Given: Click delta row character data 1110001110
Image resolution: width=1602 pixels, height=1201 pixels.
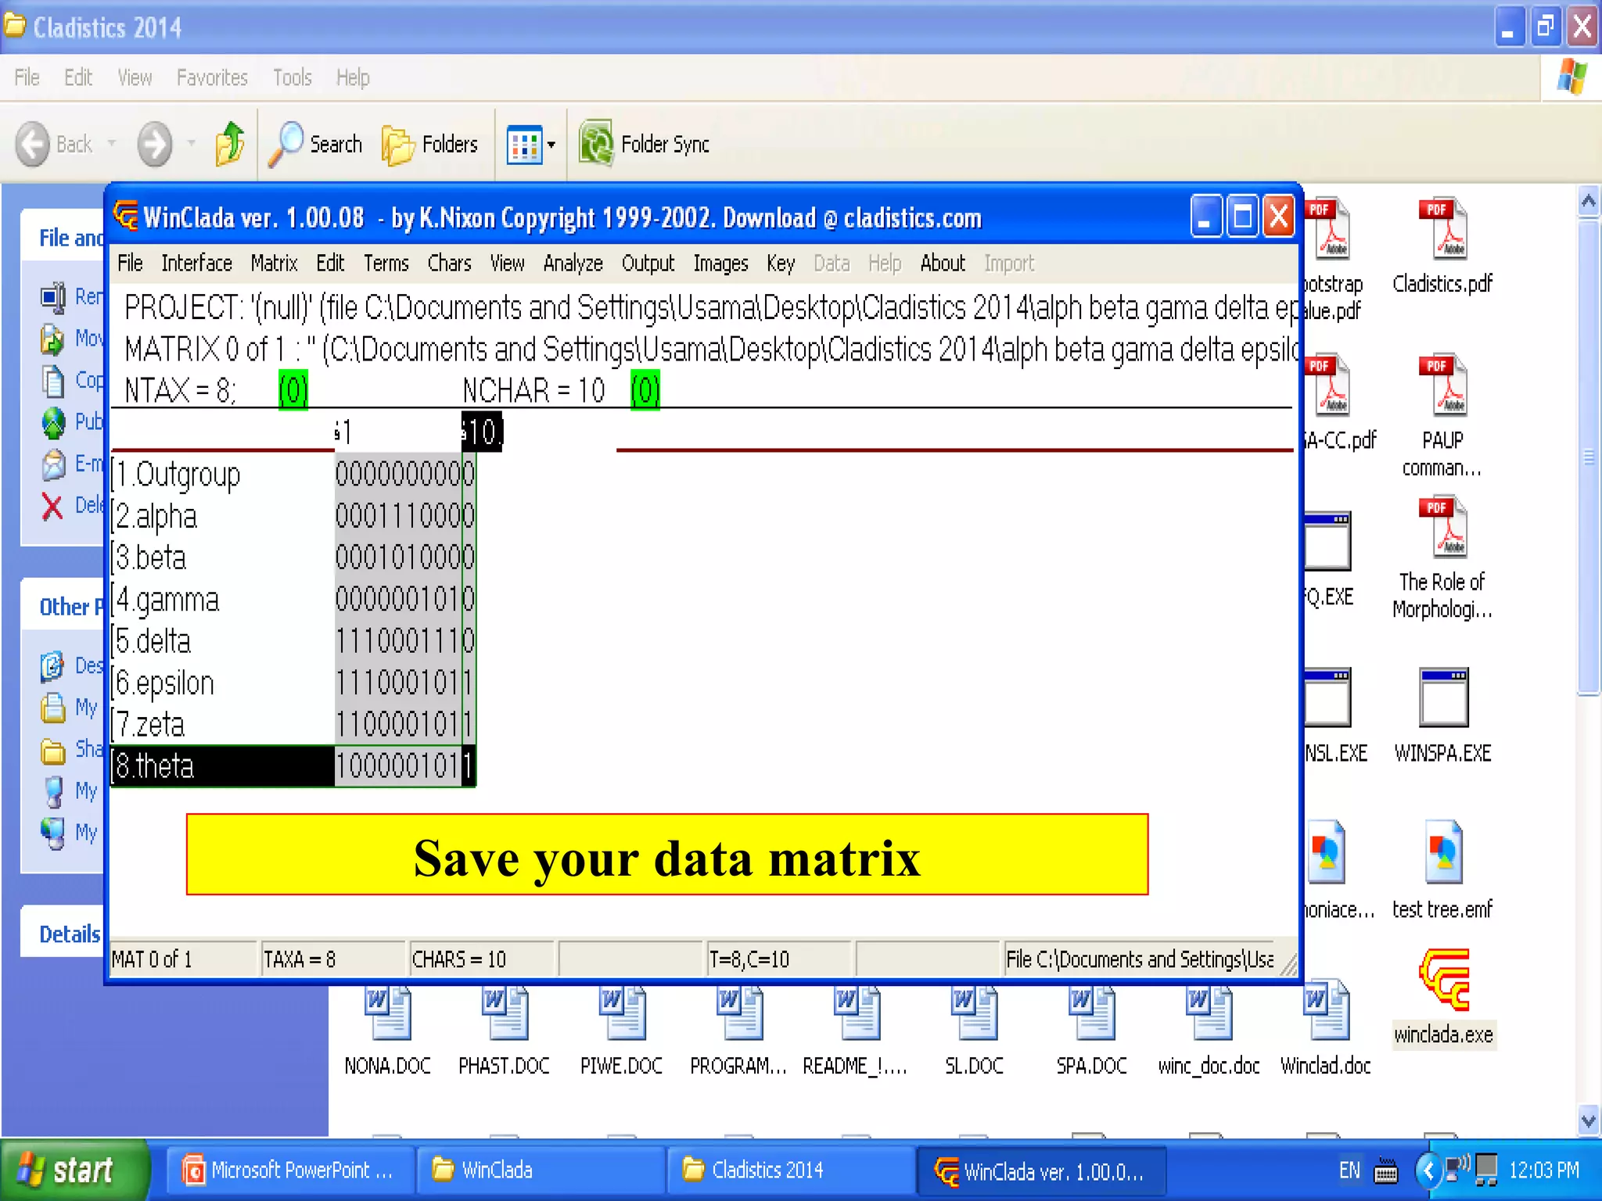Looking at the screenshot, I should click(404, 641).
